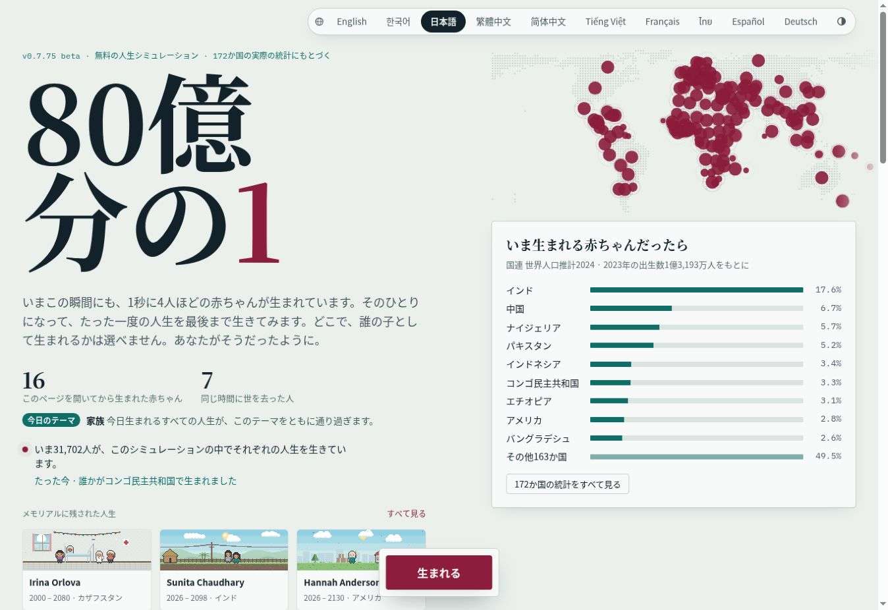Switch language to Tiếng Việt
Viewport: 888px width, 610px height.
(x=605, y=22)
